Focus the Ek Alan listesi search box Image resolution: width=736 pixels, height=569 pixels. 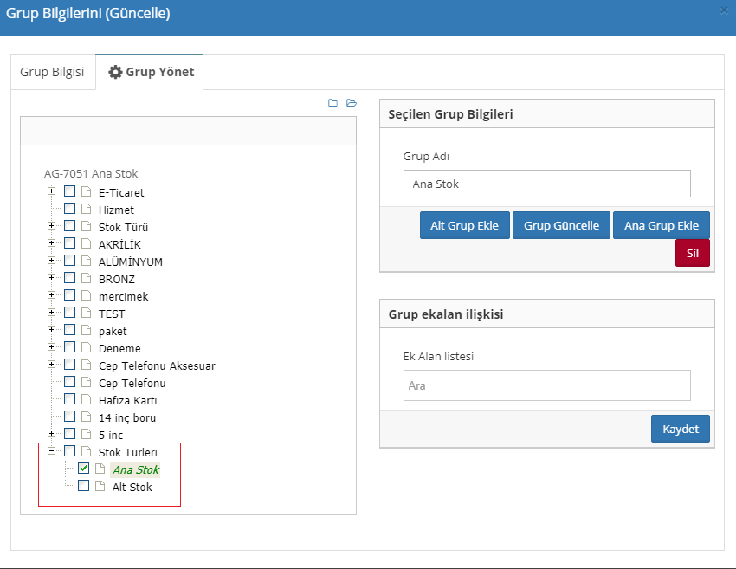tap(546, 385)
